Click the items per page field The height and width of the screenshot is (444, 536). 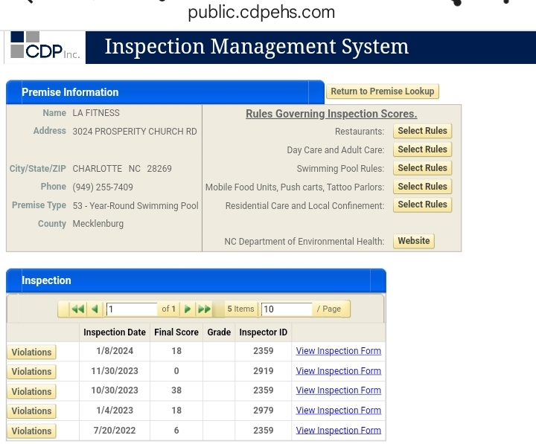286,309
